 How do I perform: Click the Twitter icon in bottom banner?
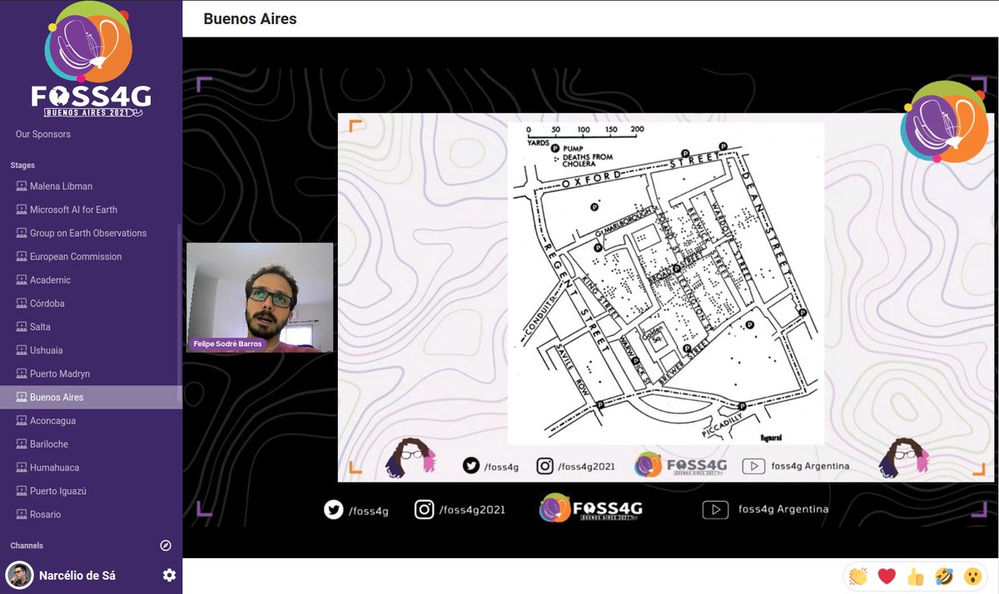tap(334, 509)
